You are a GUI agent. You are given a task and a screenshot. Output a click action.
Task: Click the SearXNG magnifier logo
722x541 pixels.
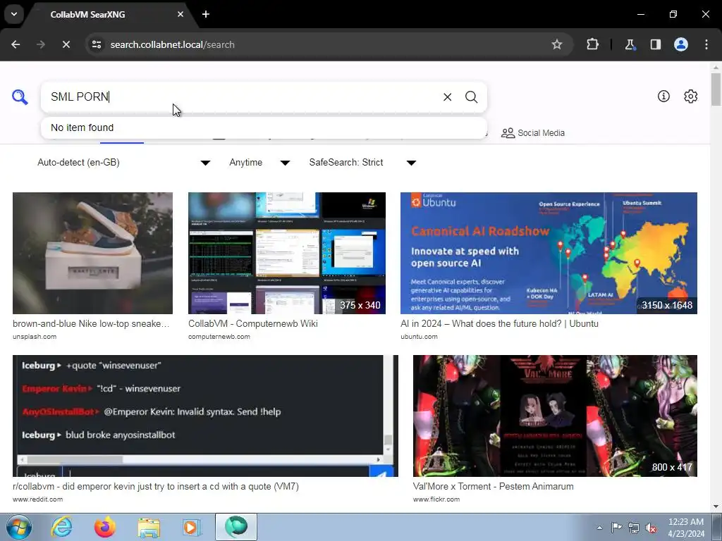(x=20, y=97)
